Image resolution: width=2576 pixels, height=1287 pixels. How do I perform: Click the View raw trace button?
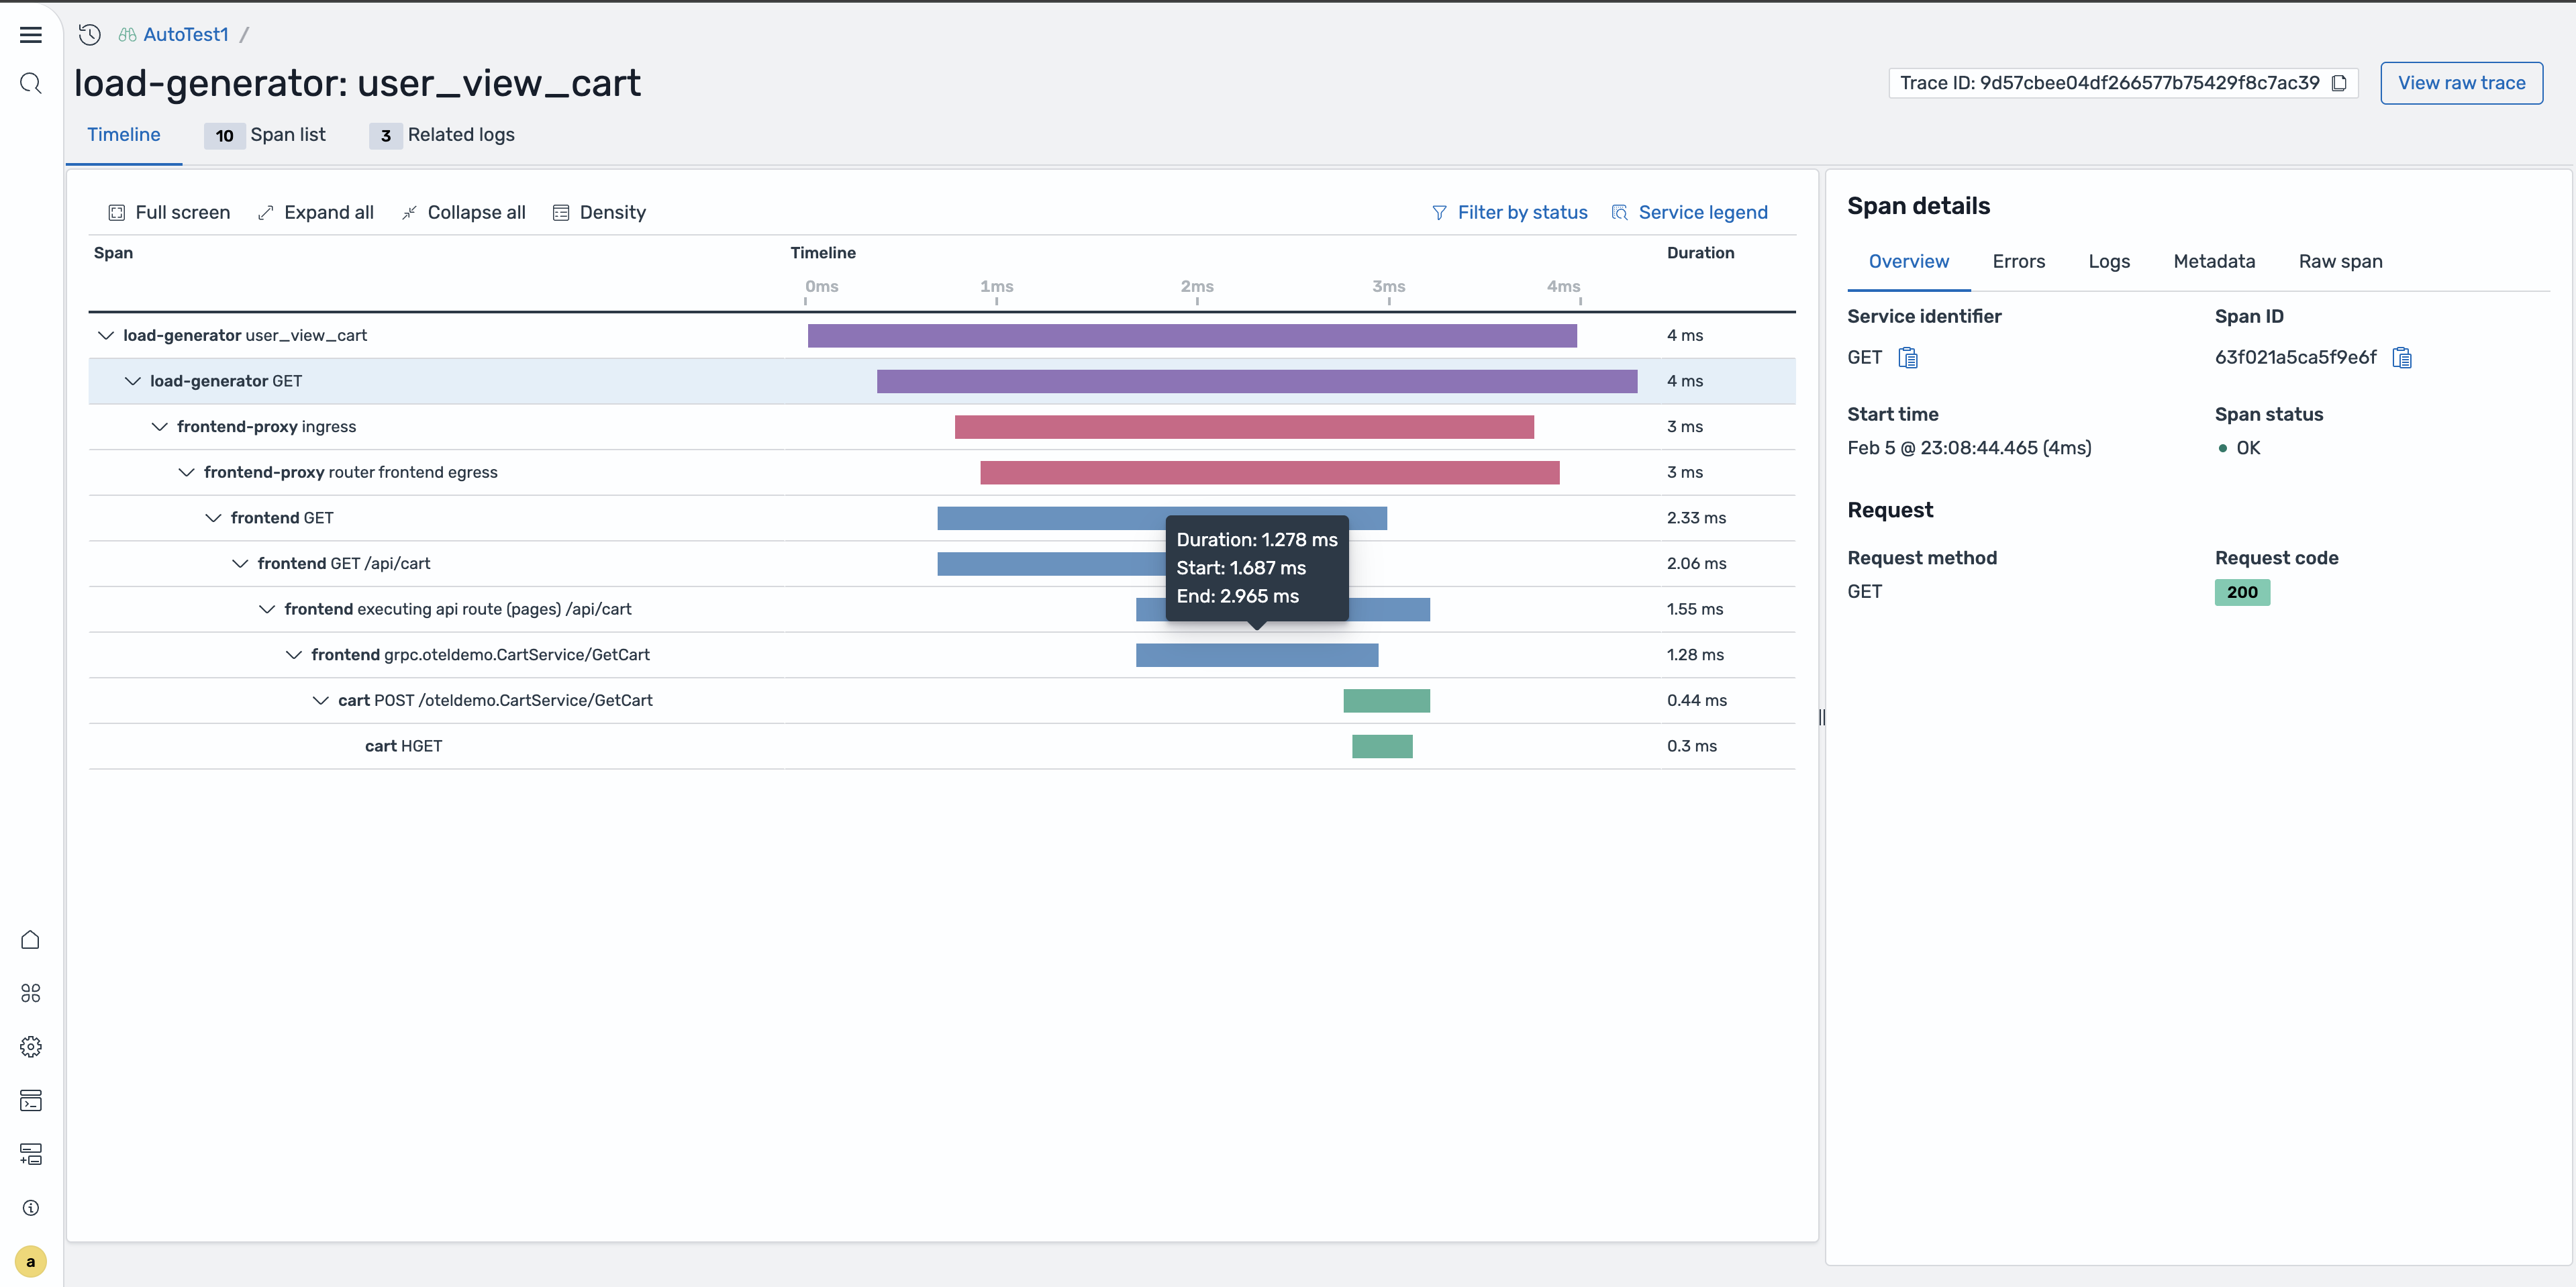[2461, 83]
